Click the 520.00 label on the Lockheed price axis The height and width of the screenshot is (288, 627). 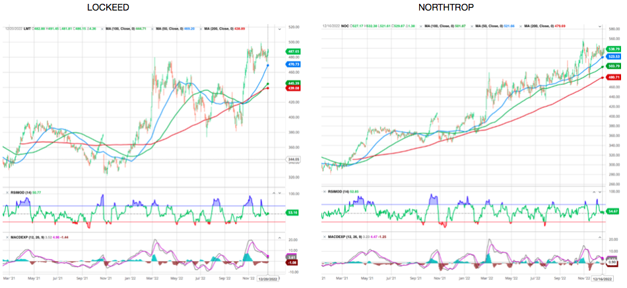(294, 27)
